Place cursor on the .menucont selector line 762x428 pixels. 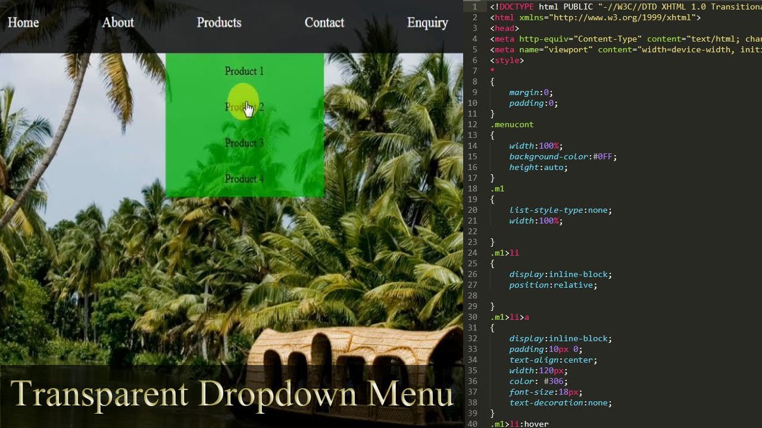pos(512,125)
